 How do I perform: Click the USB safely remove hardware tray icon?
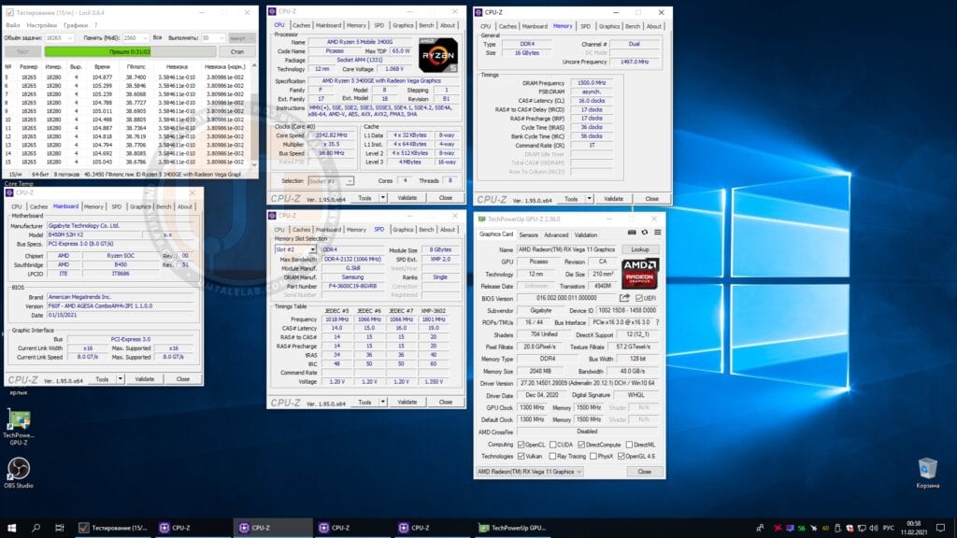837,528
